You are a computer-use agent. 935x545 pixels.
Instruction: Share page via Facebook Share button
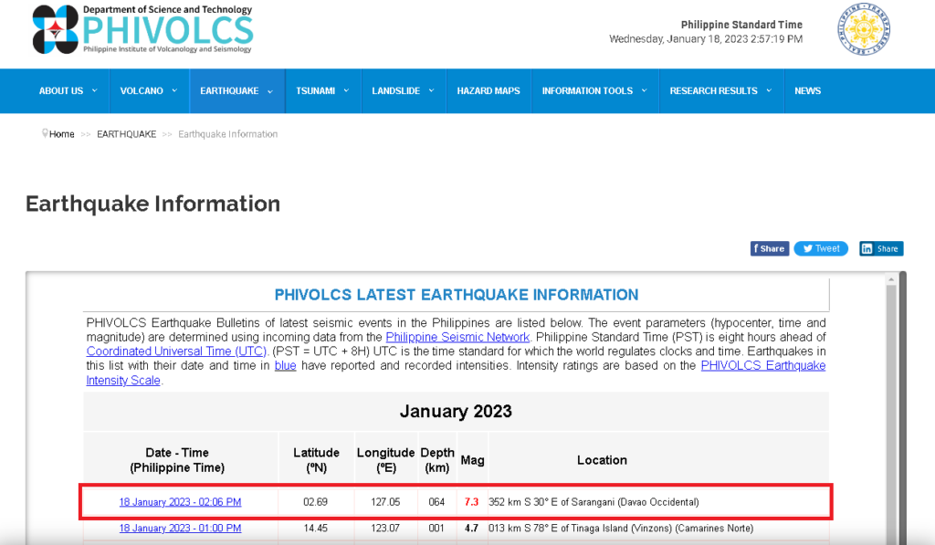coord(769,248)
